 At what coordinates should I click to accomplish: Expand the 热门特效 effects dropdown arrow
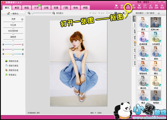coord(159,13)
